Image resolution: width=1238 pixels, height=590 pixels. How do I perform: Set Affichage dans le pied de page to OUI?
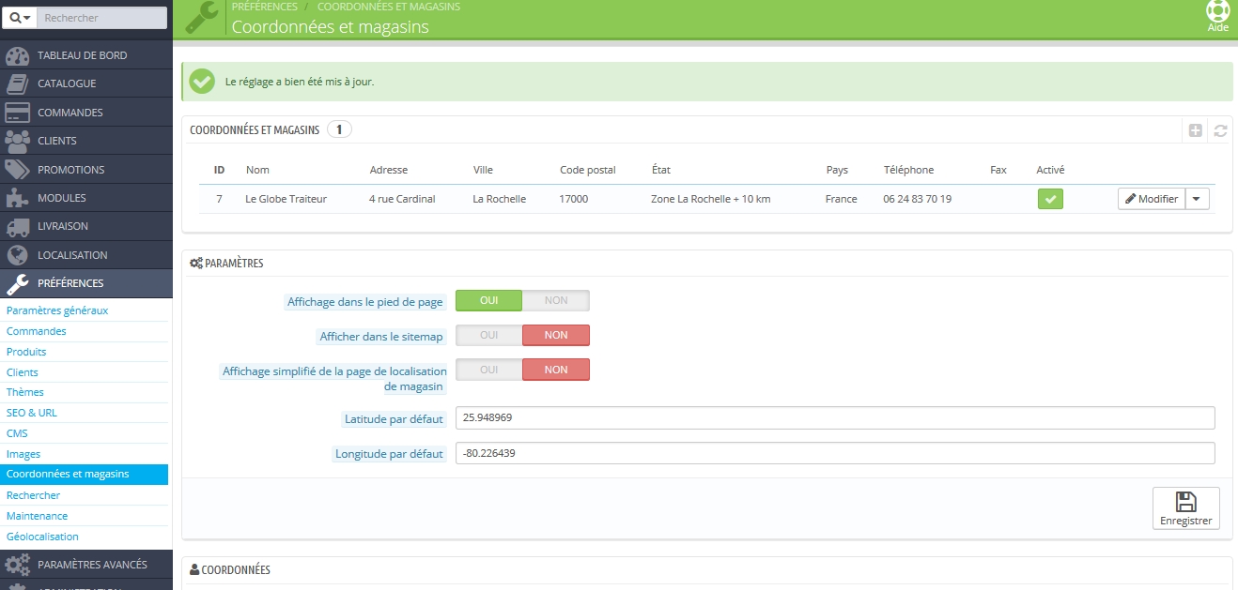[488, 301]
